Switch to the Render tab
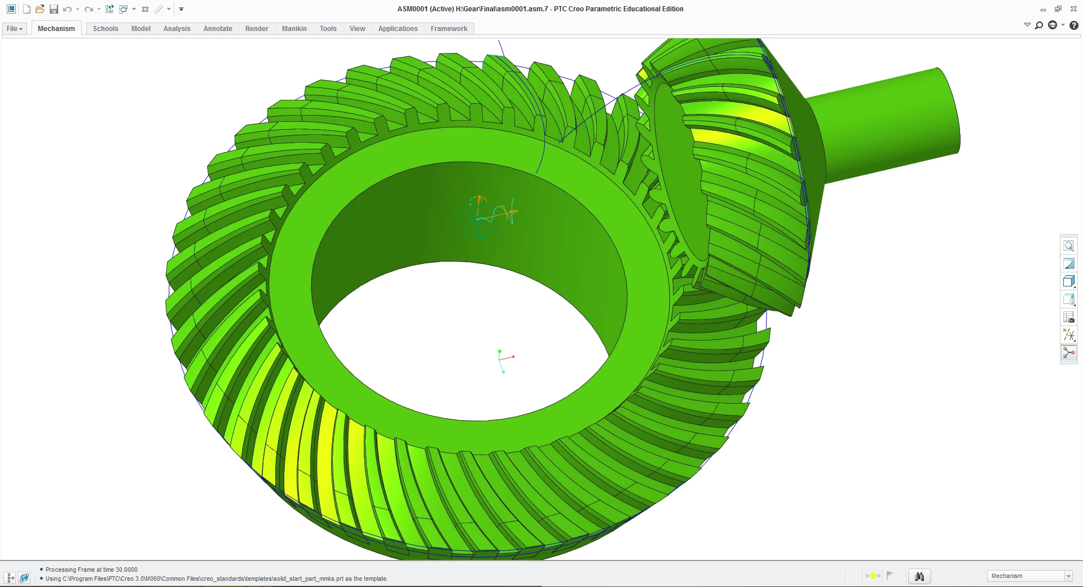 257,29
